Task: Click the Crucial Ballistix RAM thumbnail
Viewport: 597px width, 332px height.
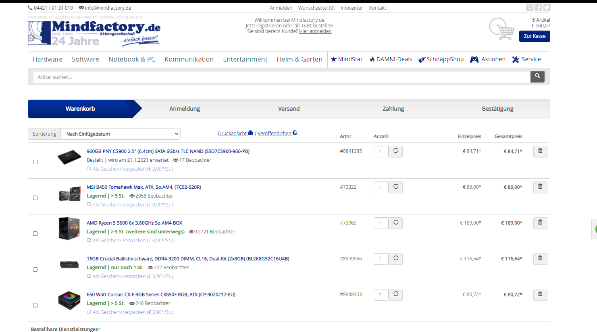Action: (x=69, y=264)
